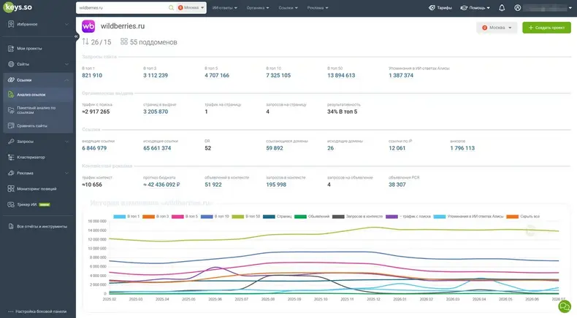Toggle Запросов в контексте legend item

(x=358, y=217)
